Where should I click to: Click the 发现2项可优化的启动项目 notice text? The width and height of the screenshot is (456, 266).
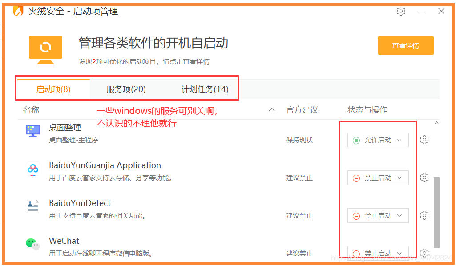pyautogui.click(x=144, y=62)
